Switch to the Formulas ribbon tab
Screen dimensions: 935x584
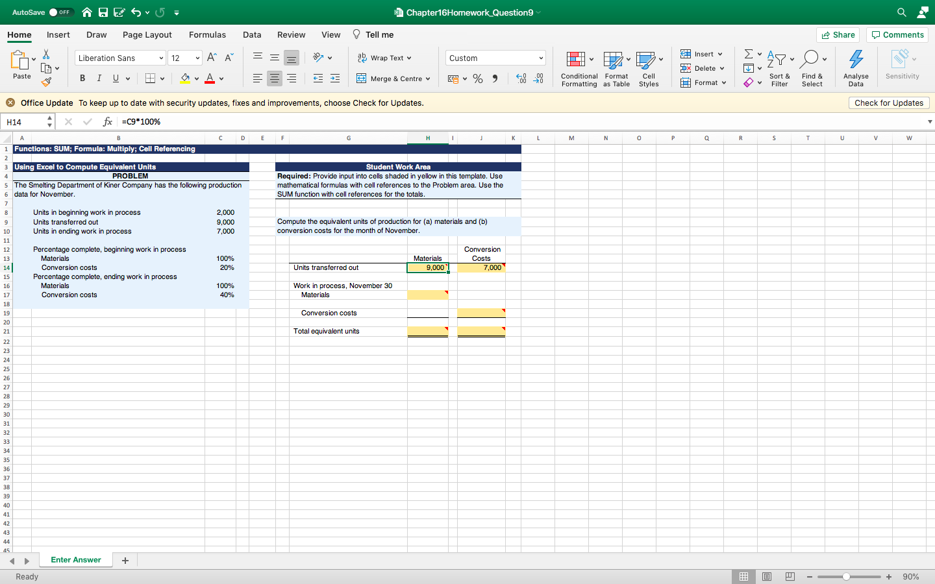point(207,35)
